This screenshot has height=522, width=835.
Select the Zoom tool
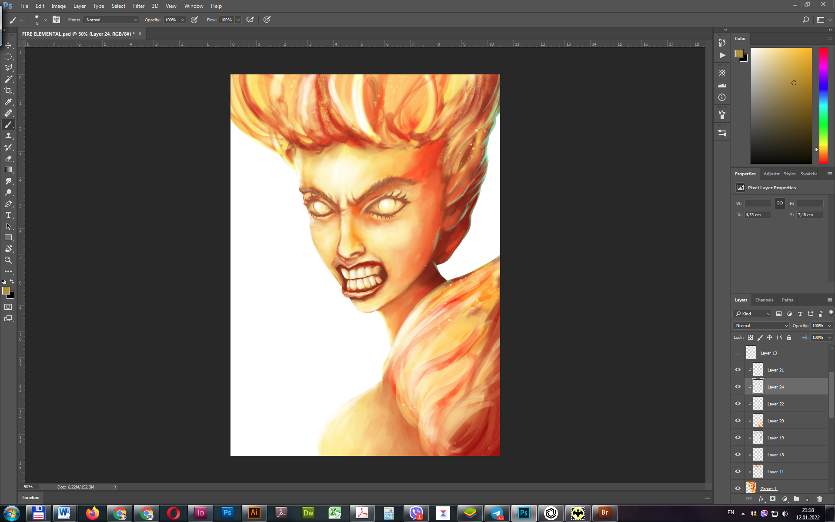tap(8, 260)
